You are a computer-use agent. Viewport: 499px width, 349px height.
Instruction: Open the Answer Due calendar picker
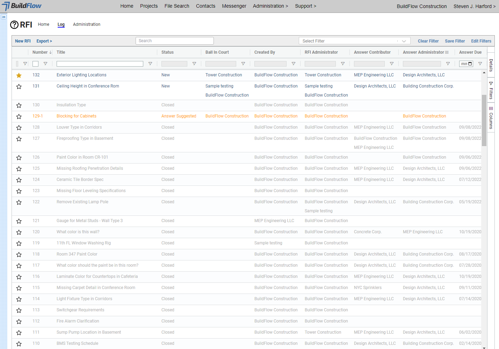(x=470, y=64)
